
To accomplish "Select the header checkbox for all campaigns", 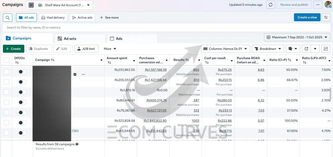I will coord(6,60).
